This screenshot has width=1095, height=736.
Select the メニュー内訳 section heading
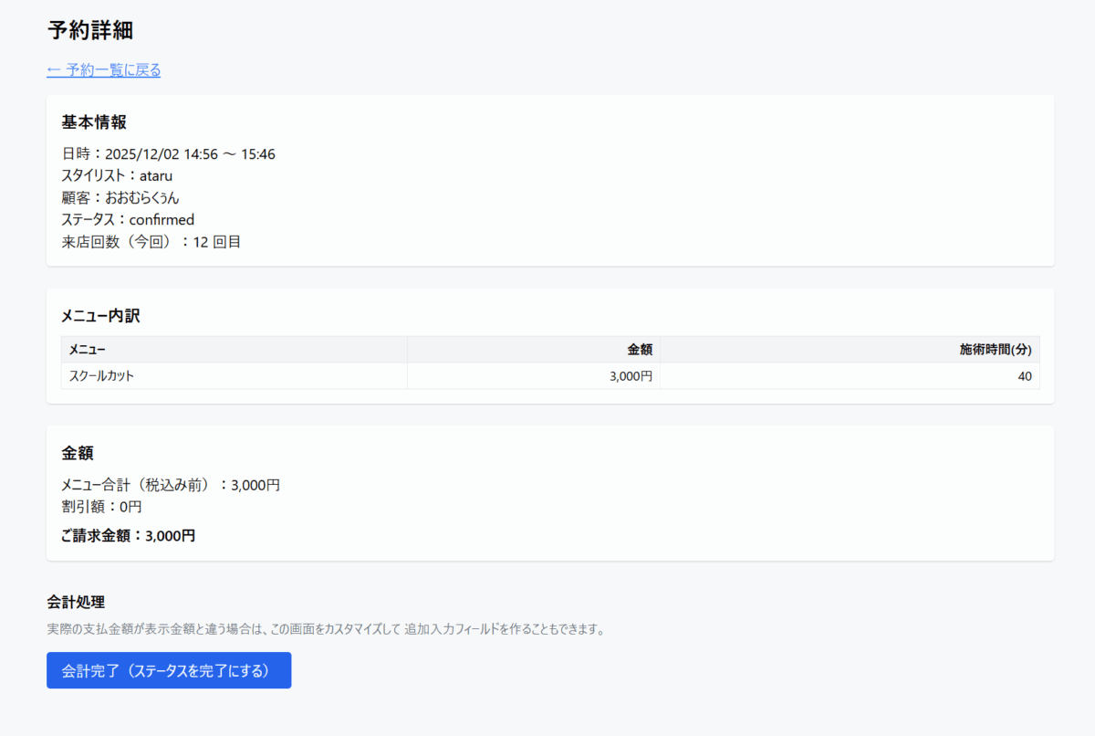click(100, 316)
